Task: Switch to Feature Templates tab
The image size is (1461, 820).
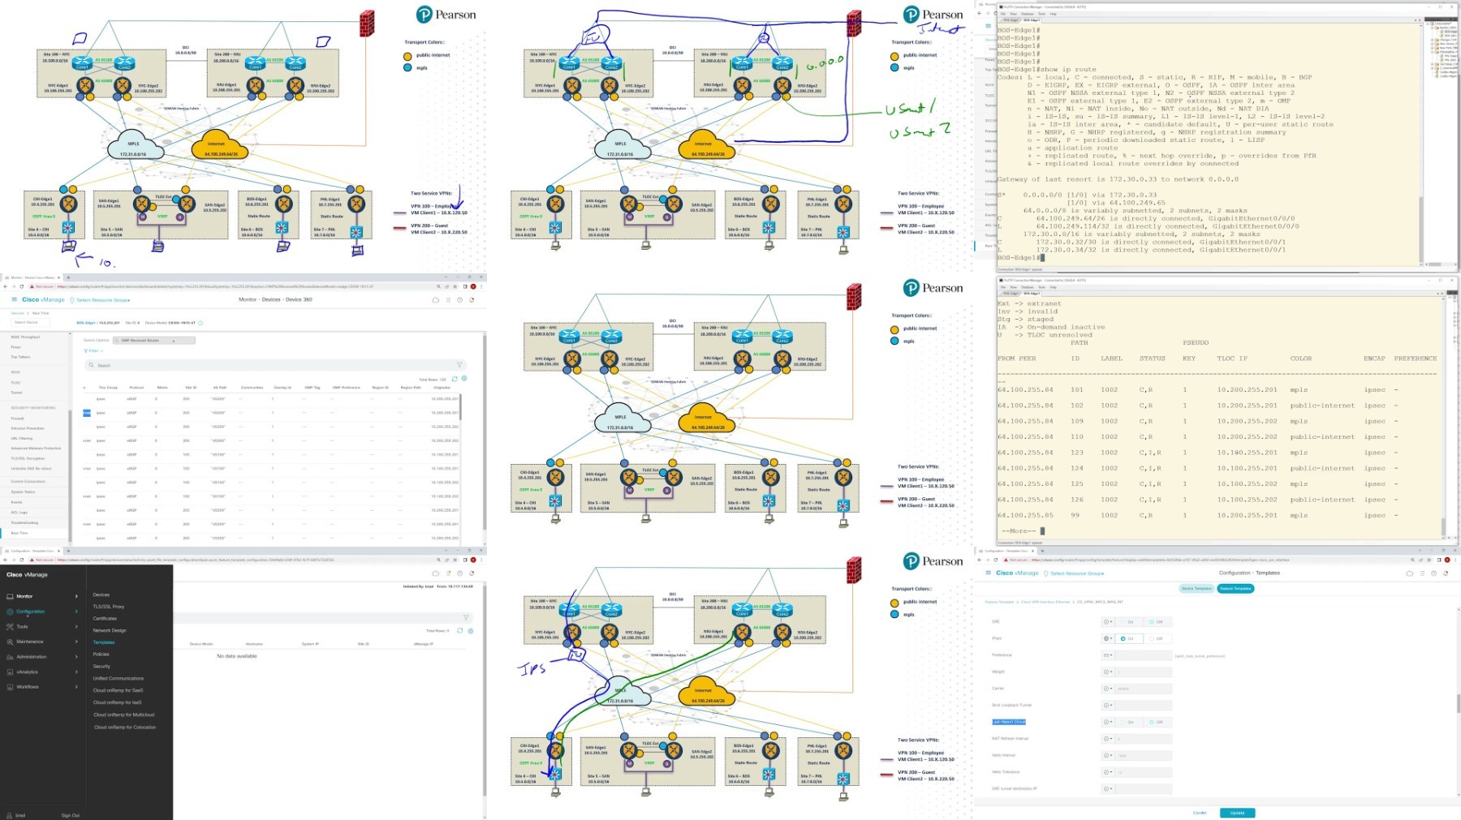Action: (x=1236, y=588)
